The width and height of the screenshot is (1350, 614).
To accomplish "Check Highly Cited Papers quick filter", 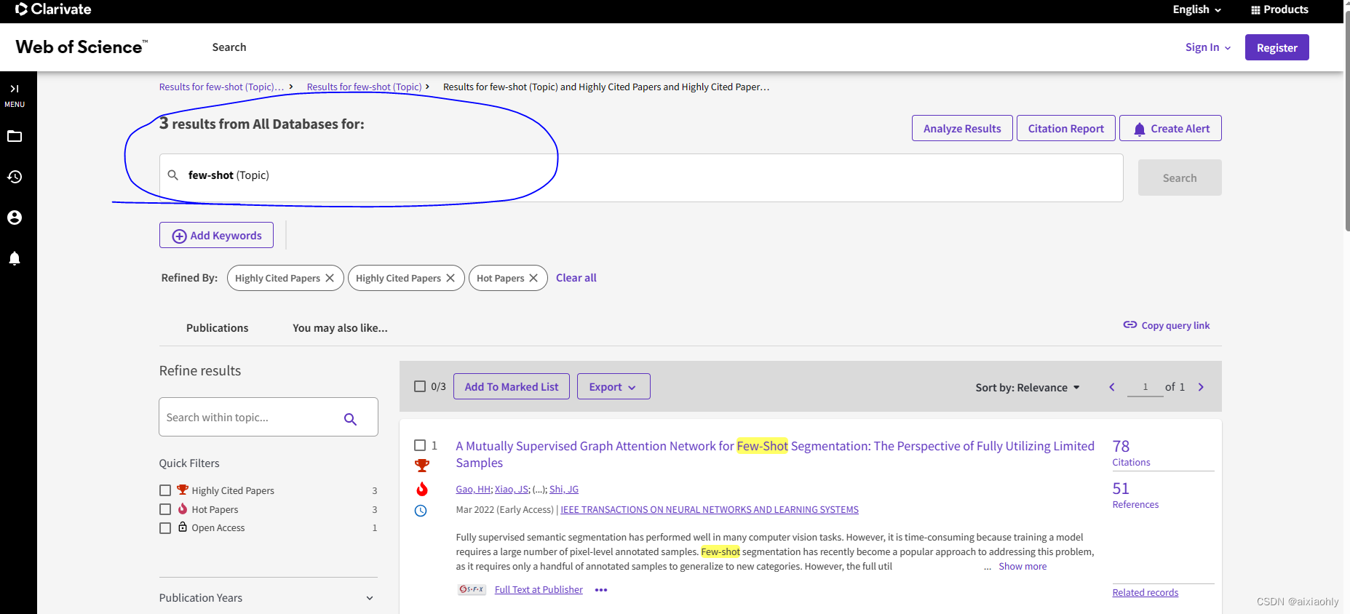I will click(x=165, y=490).
